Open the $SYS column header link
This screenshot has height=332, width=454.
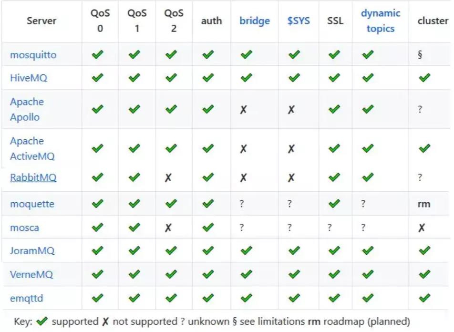tap(298, 21)
